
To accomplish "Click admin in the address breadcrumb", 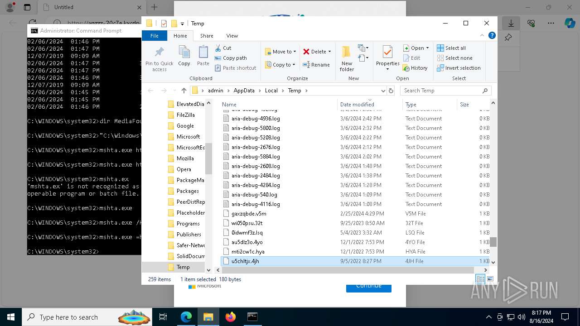I will (x=216, y=91).
